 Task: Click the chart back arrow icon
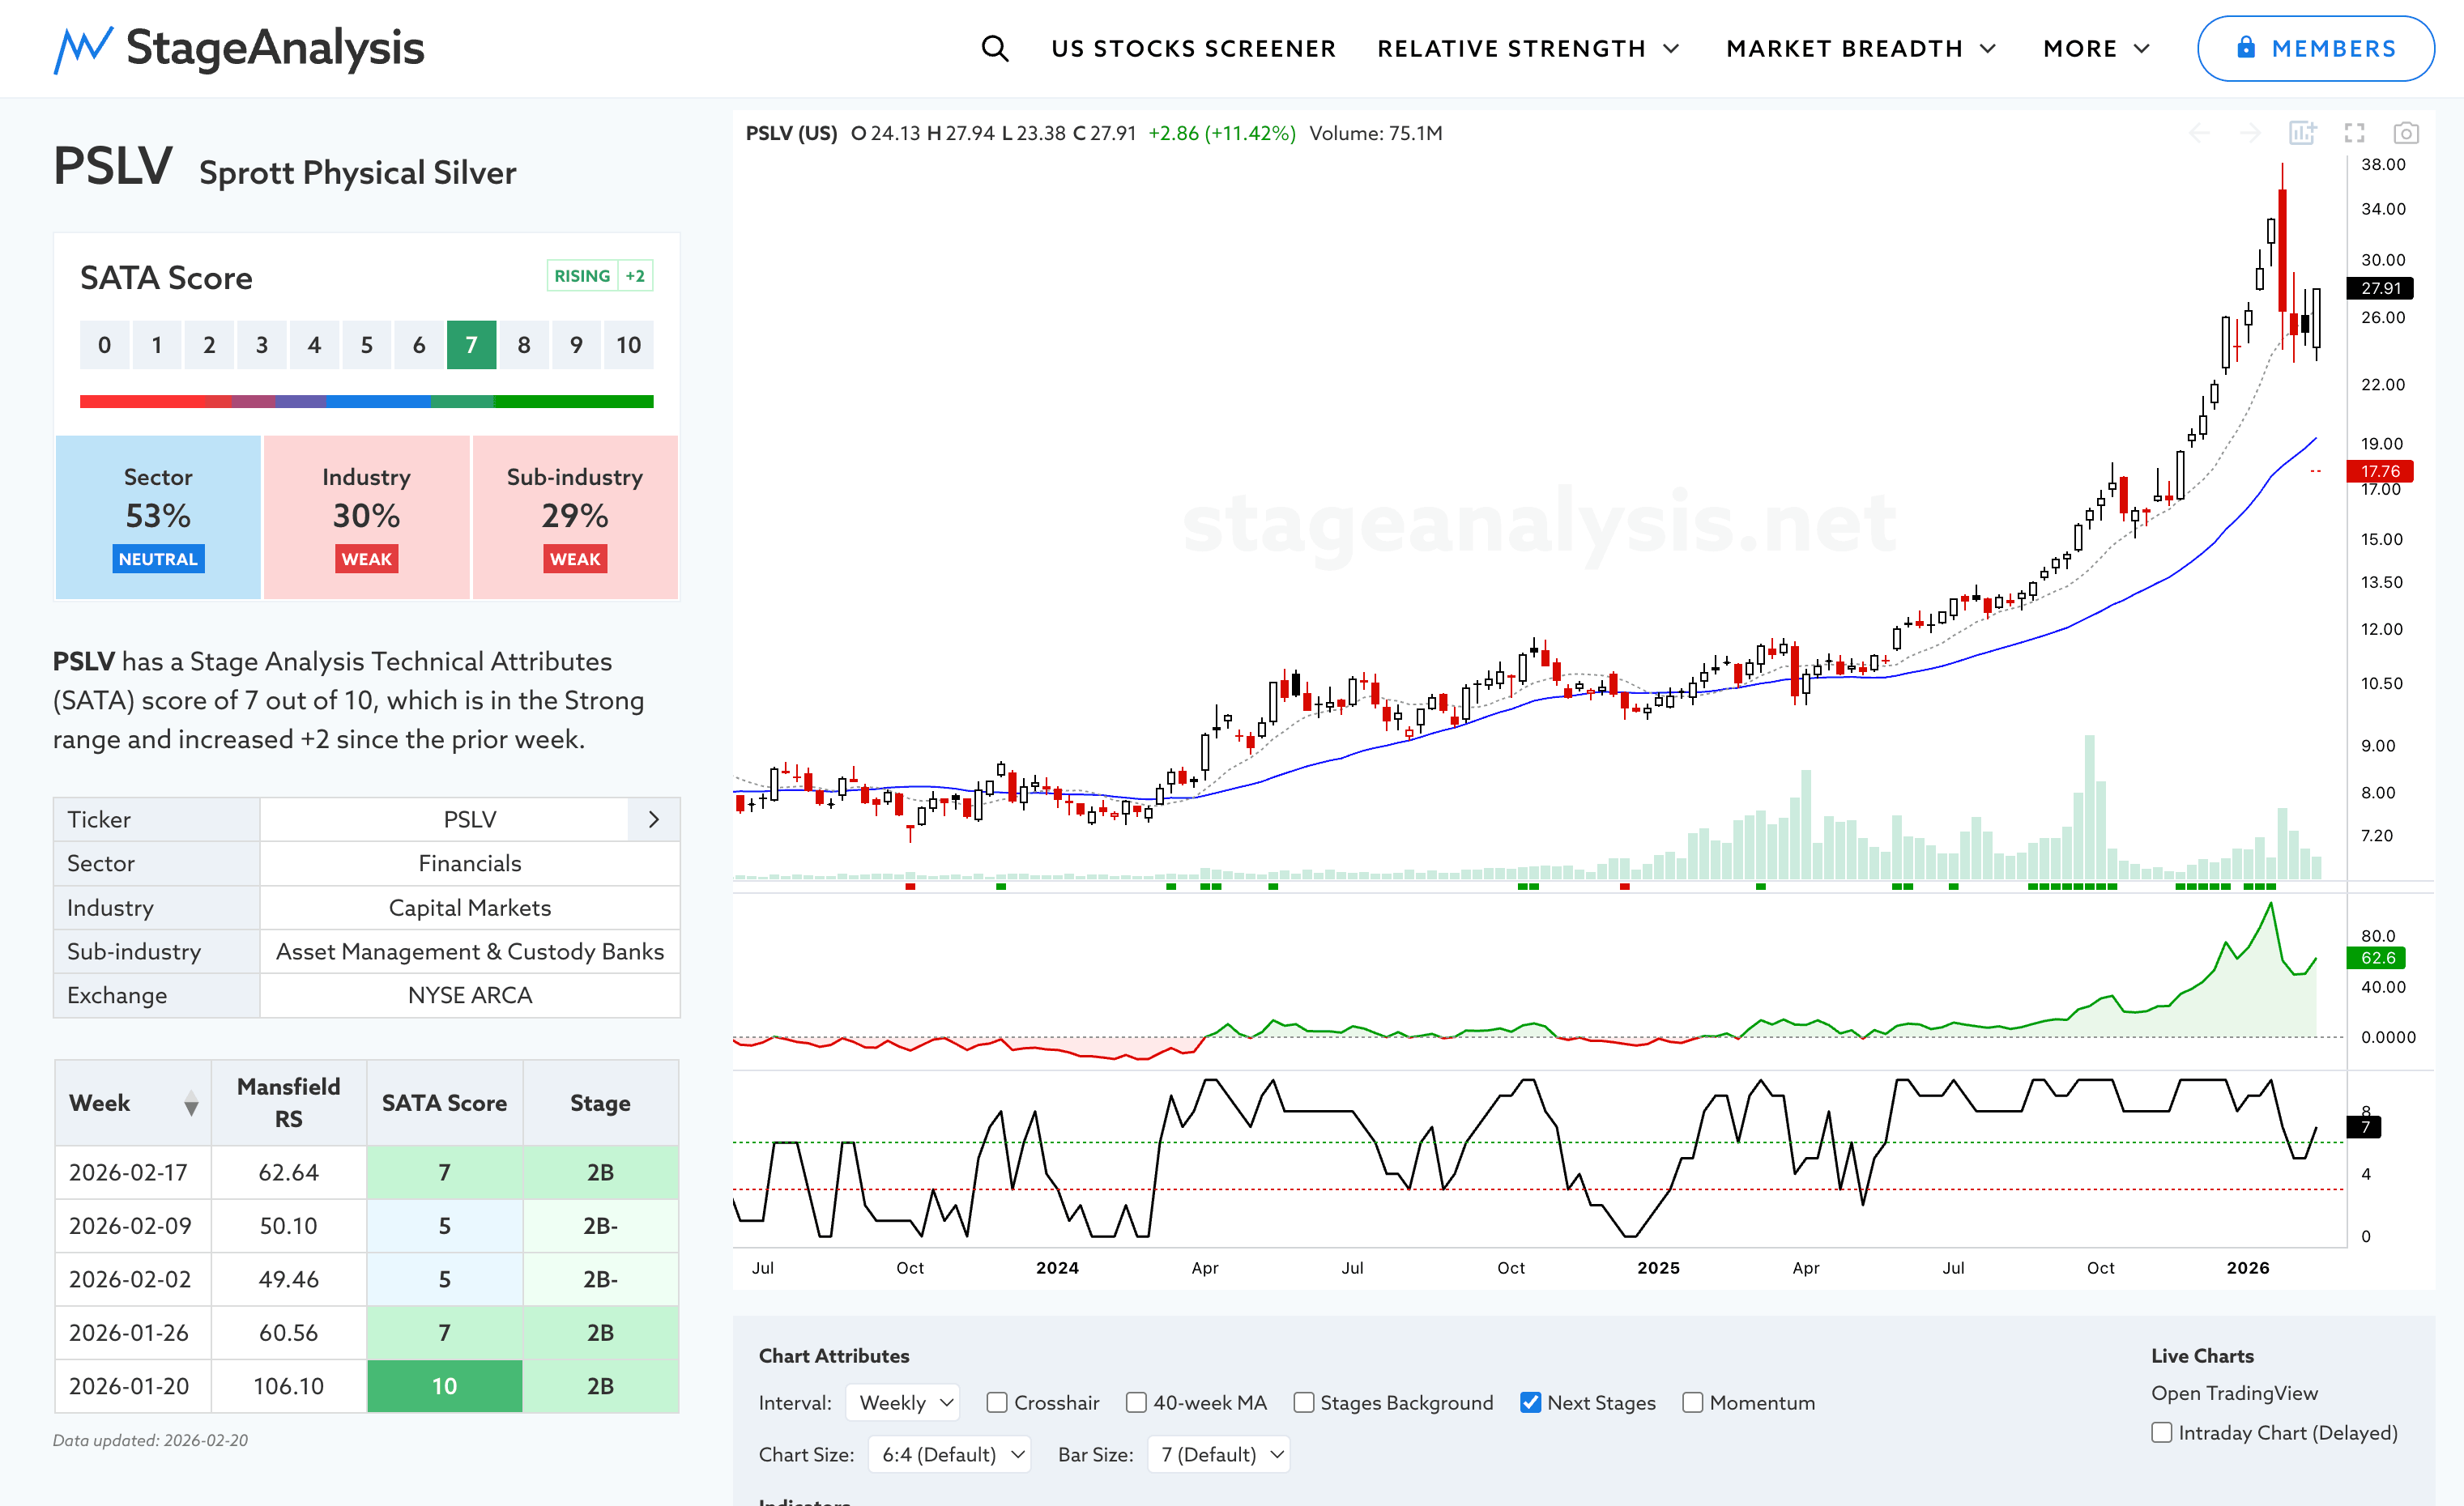pos(2199,133)
